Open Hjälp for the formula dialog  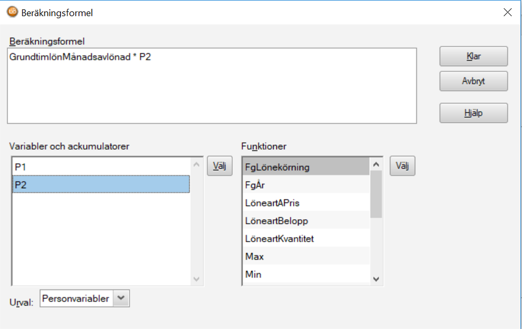pyautogui.click(x=473, y=113)
